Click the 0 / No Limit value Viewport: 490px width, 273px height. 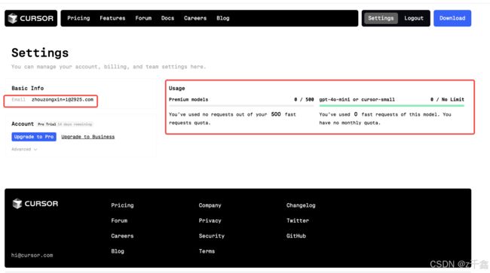click(x=447, y=99)
